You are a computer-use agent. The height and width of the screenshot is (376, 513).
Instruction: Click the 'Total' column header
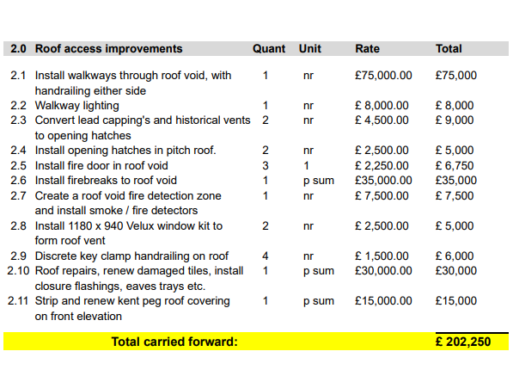(x=449, y=48)
